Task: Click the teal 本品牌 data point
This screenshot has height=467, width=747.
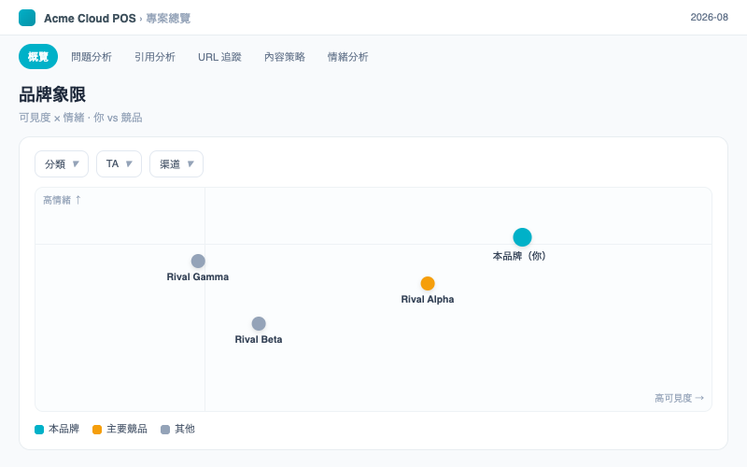Action: point(522,237)
